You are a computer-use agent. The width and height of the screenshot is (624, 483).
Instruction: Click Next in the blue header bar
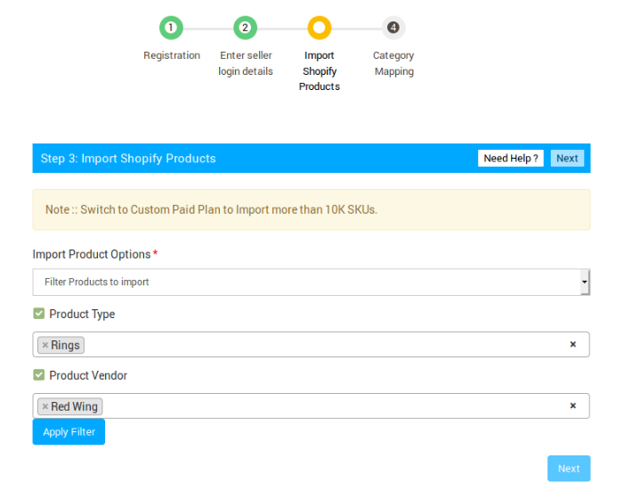click(x=567, y=159)
